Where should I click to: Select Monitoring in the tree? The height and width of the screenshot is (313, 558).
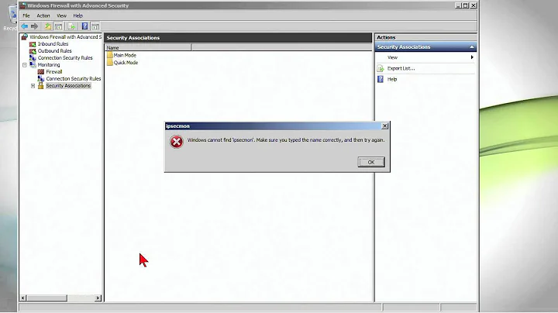click(x=49, y=65)
